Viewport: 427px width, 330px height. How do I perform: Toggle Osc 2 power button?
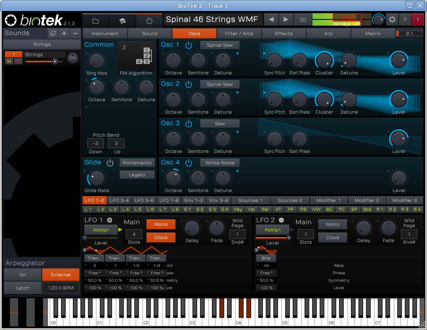coord(189,84)
